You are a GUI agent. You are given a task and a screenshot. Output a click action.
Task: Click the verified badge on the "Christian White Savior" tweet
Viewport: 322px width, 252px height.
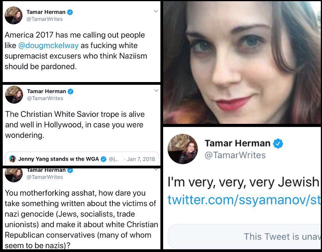click(71, 91)
